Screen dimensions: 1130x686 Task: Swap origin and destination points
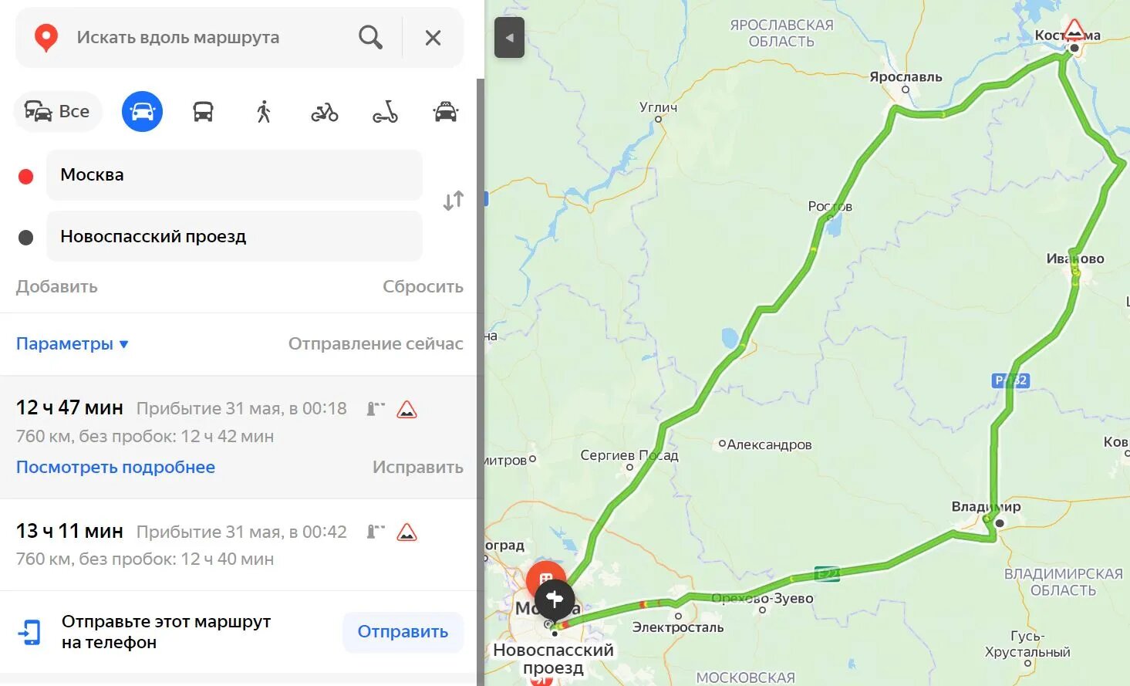(x=454, y=201)
